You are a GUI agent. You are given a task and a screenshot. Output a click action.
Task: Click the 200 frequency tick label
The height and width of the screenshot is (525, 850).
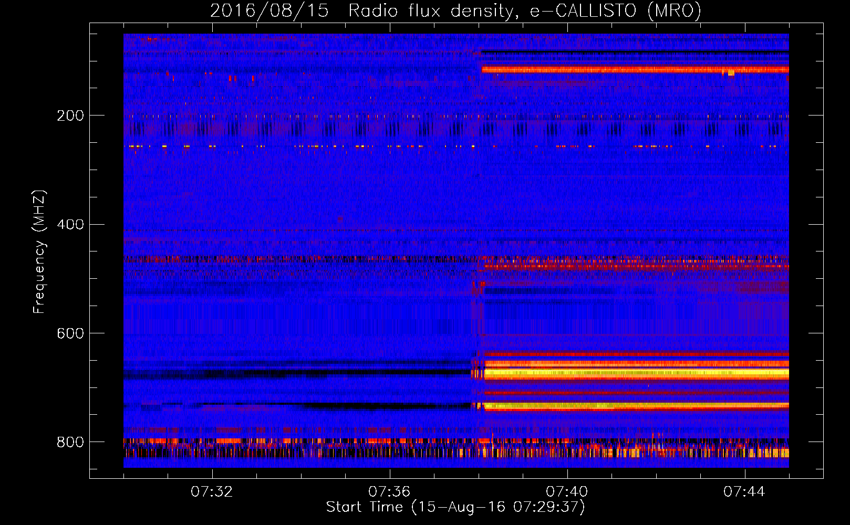click(x=70, y=115)
